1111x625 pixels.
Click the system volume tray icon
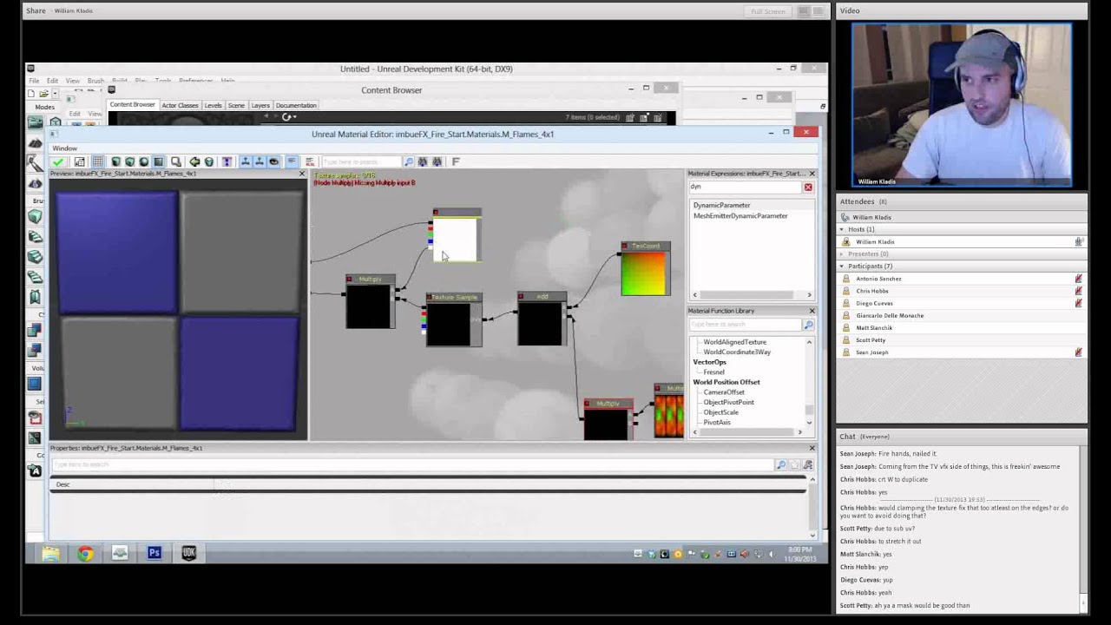pyautogui.click(x=771, y=554)
